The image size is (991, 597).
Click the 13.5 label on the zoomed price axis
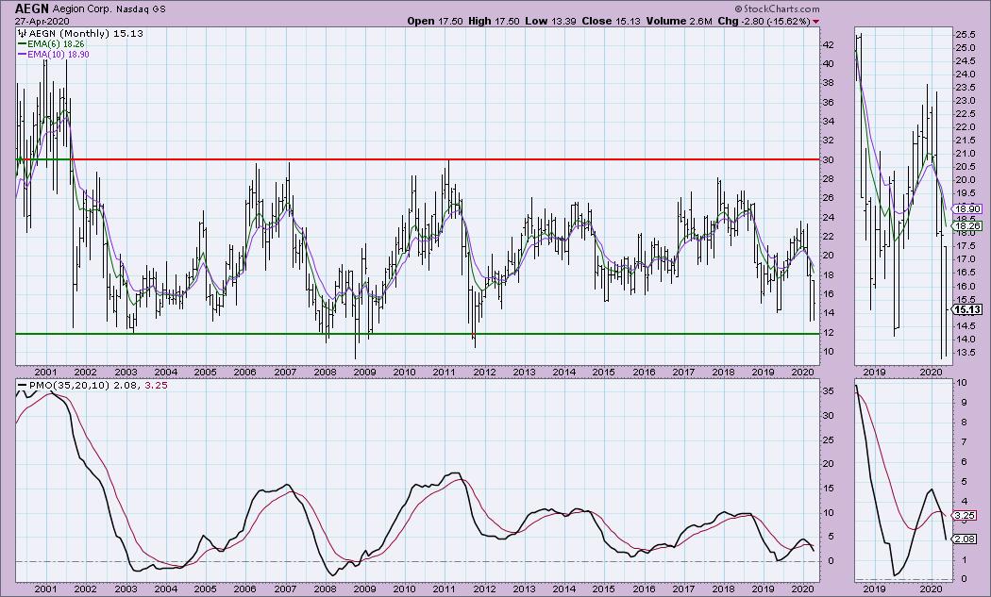(964, 353)
